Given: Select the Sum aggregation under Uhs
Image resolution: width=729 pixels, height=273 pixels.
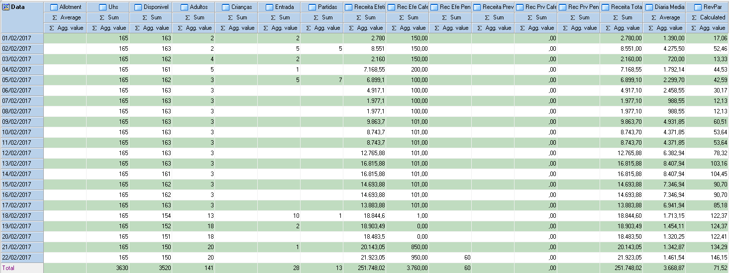Looking at the screenshot, I should coord(108,17).
